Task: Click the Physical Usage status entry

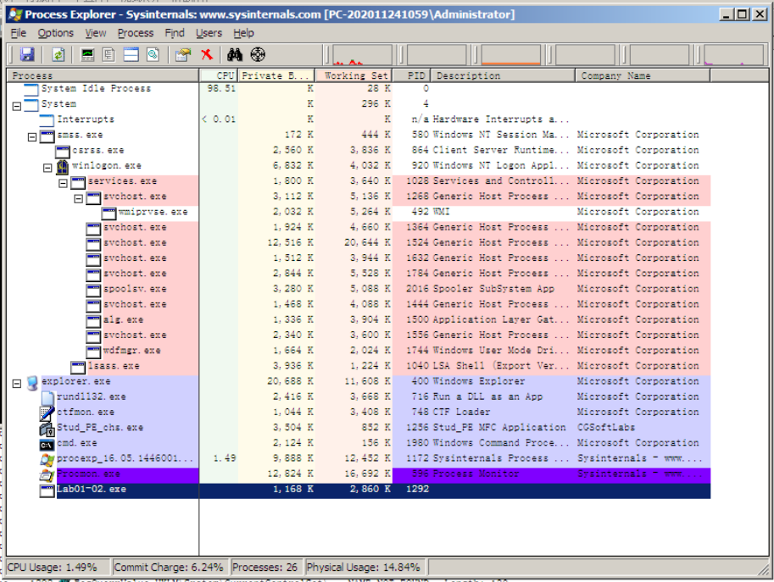Action: pos(364,568)
